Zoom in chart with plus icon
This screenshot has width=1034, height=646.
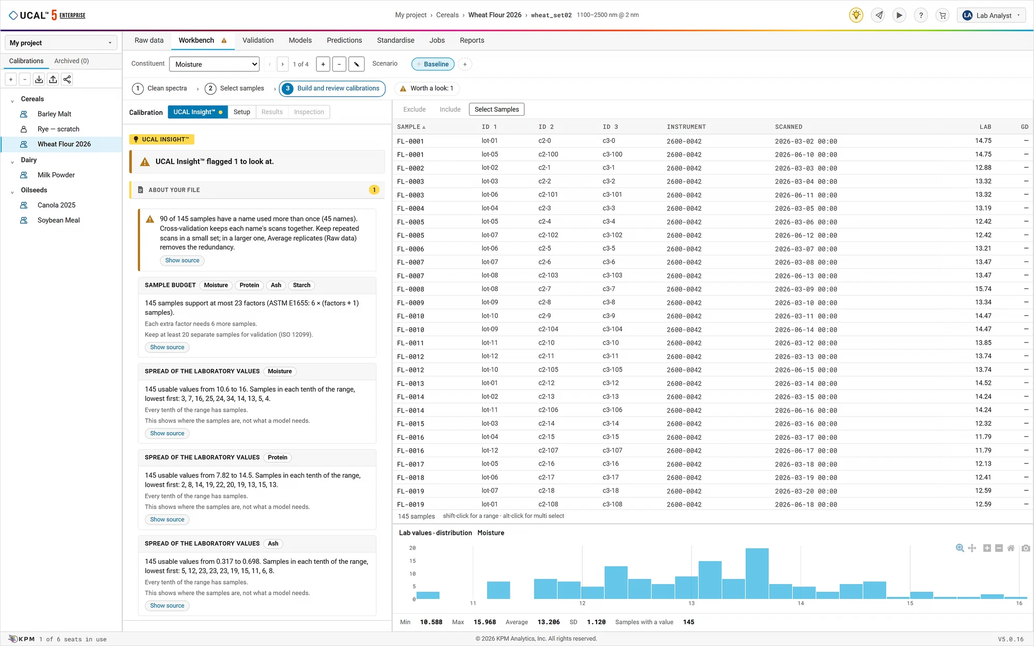(987, 548)
